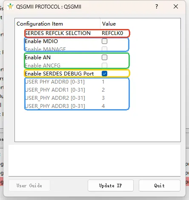This screenshot has height=200, width=189.
Task: Click USER_PHY ADDR1 value field
Action: point(103,90)
